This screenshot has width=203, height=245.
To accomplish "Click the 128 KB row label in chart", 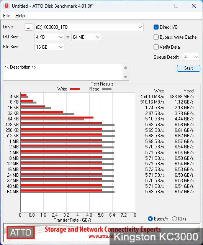I will click(12, 125).
